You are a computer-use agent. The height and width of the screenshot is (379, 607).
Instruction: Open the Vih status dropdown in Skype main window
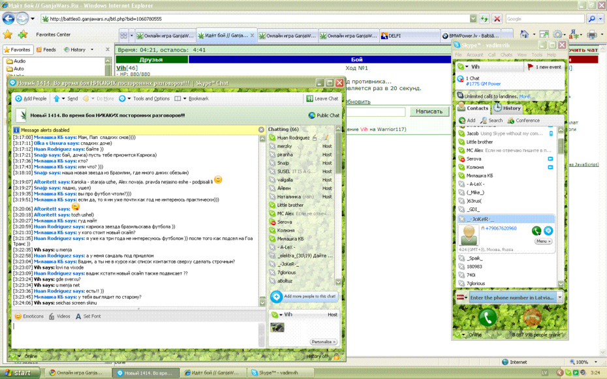(x=467, y=67)
